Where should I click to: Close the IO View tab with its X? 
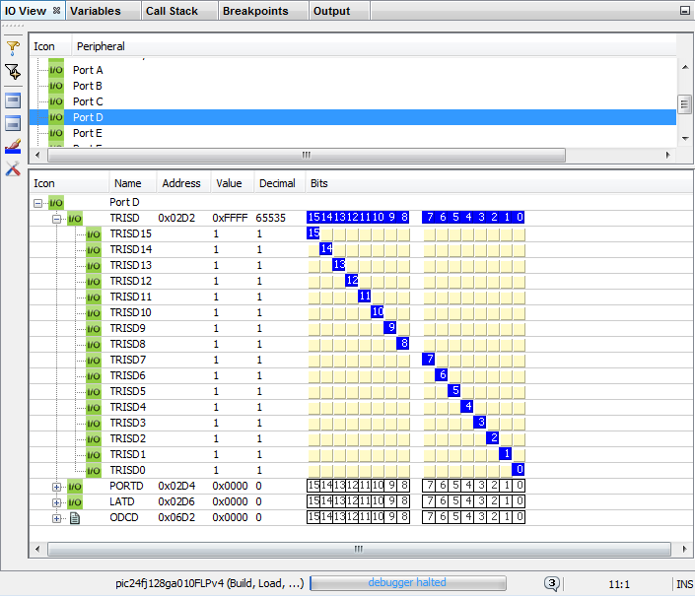pos(56,11)
